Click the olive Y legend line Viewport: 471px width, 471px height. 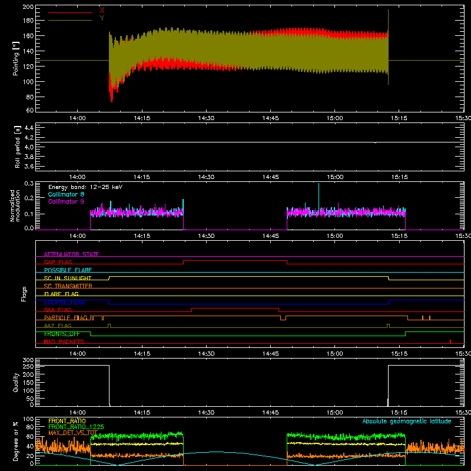tap(70, 21)
